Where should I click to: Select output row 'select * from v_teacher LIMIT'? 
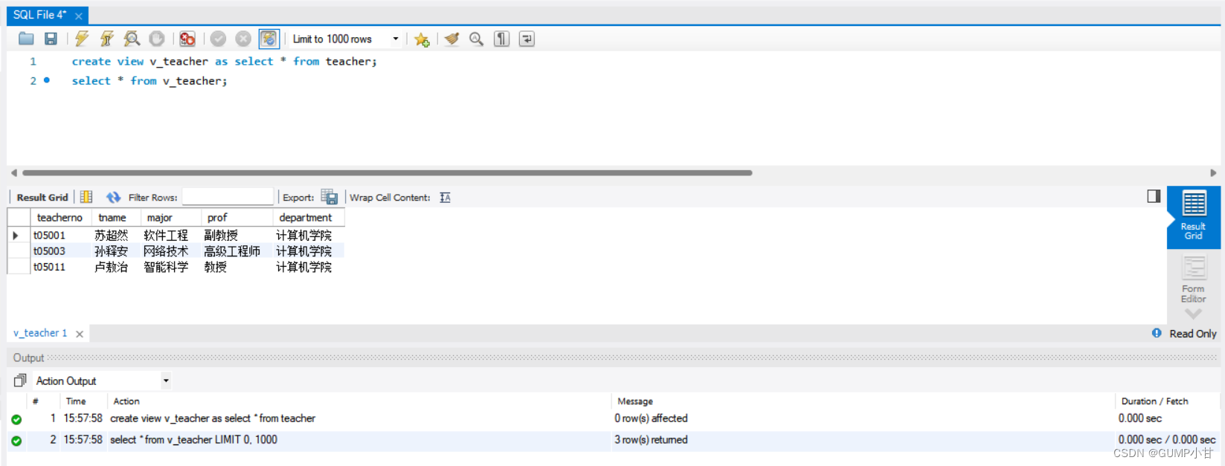pos(614,440)
